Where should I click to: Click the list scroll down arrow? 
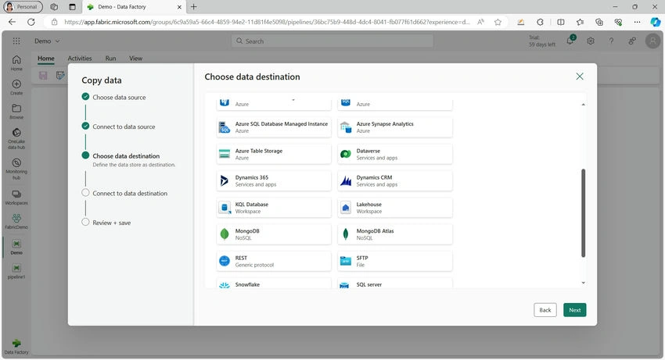(583, 283)
